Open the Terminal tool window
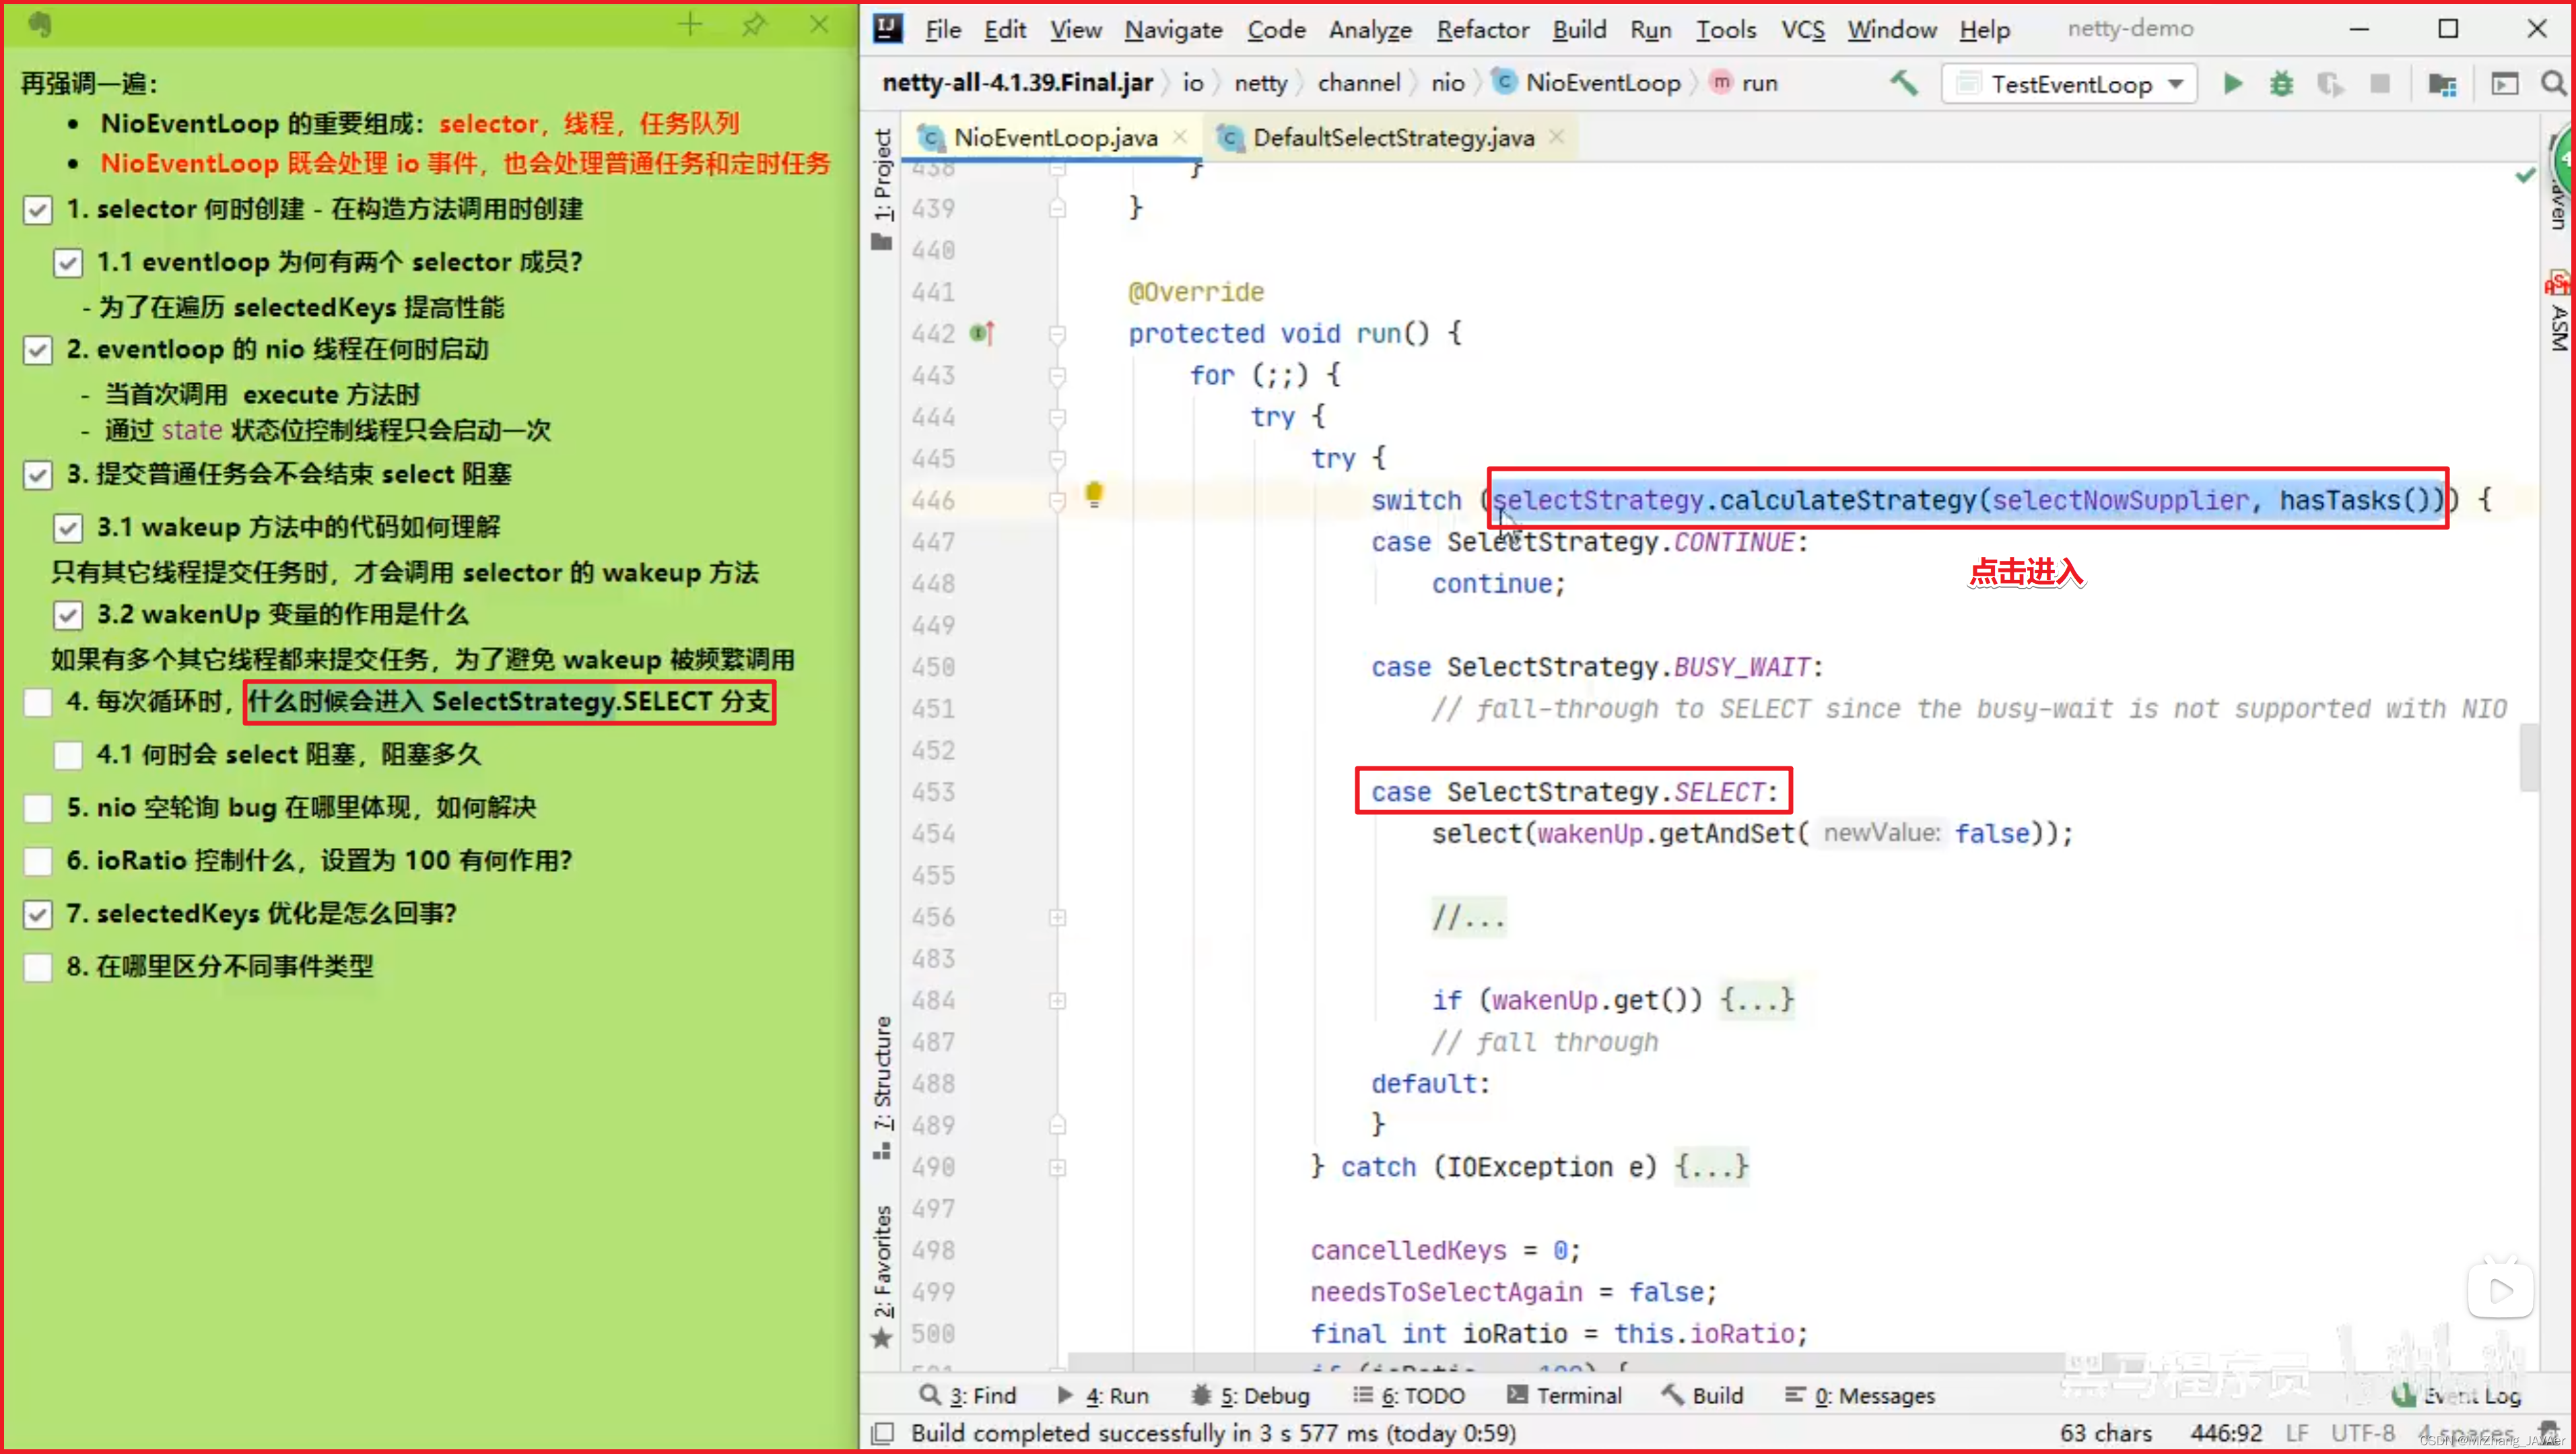The height and width of the screenshot is (1454, 2576). 1564,1395
